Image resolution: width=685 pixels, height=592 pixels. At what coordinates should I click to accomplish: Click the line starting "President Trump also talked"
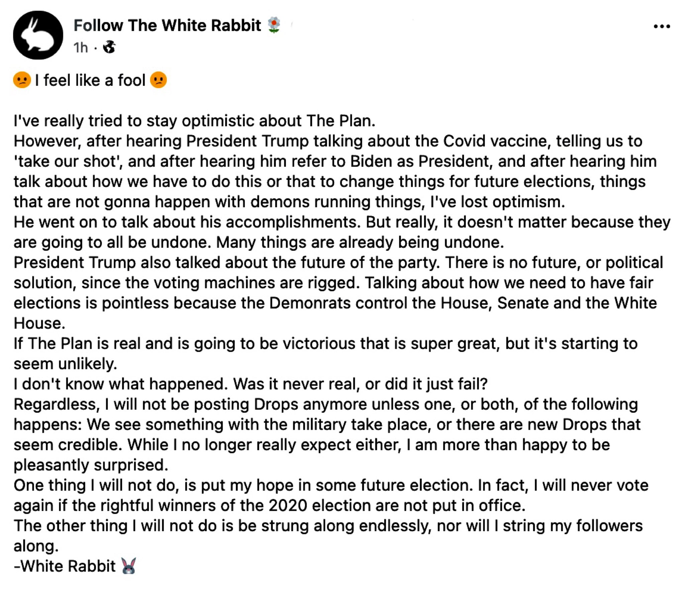tap(167, 263)
